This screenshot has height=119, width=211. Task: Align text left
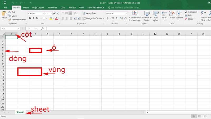(x=63, y=18)
